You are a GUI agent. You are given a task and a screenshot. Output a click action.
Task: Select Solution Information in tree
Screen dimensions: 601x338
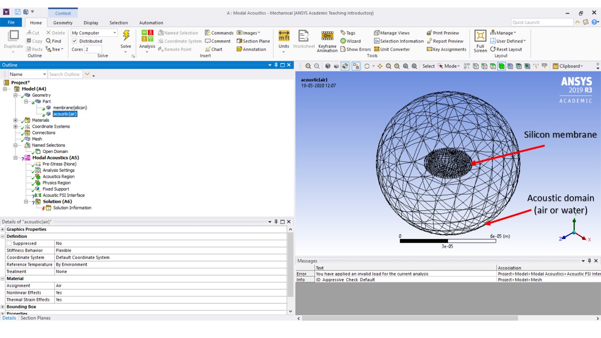pyautogui.click(x=72, y=208)
